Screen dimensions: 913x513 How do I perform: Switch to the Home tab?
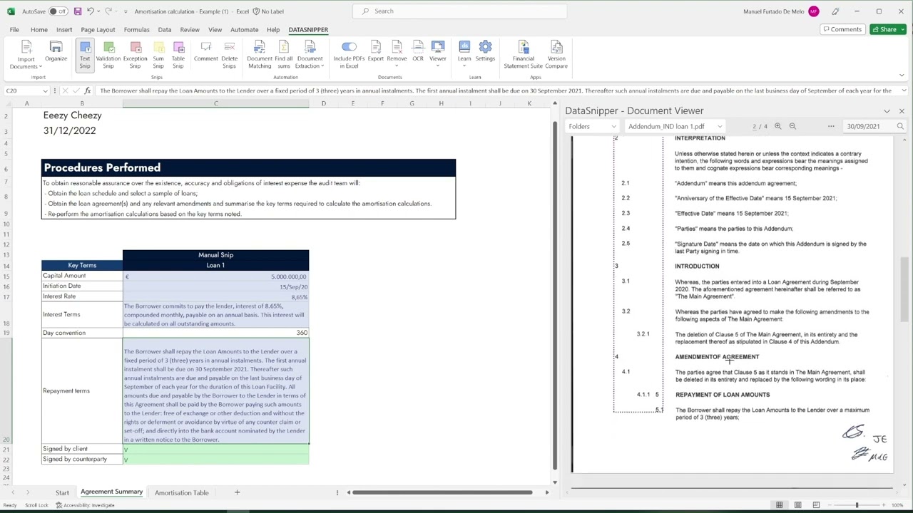coord(39,29)
